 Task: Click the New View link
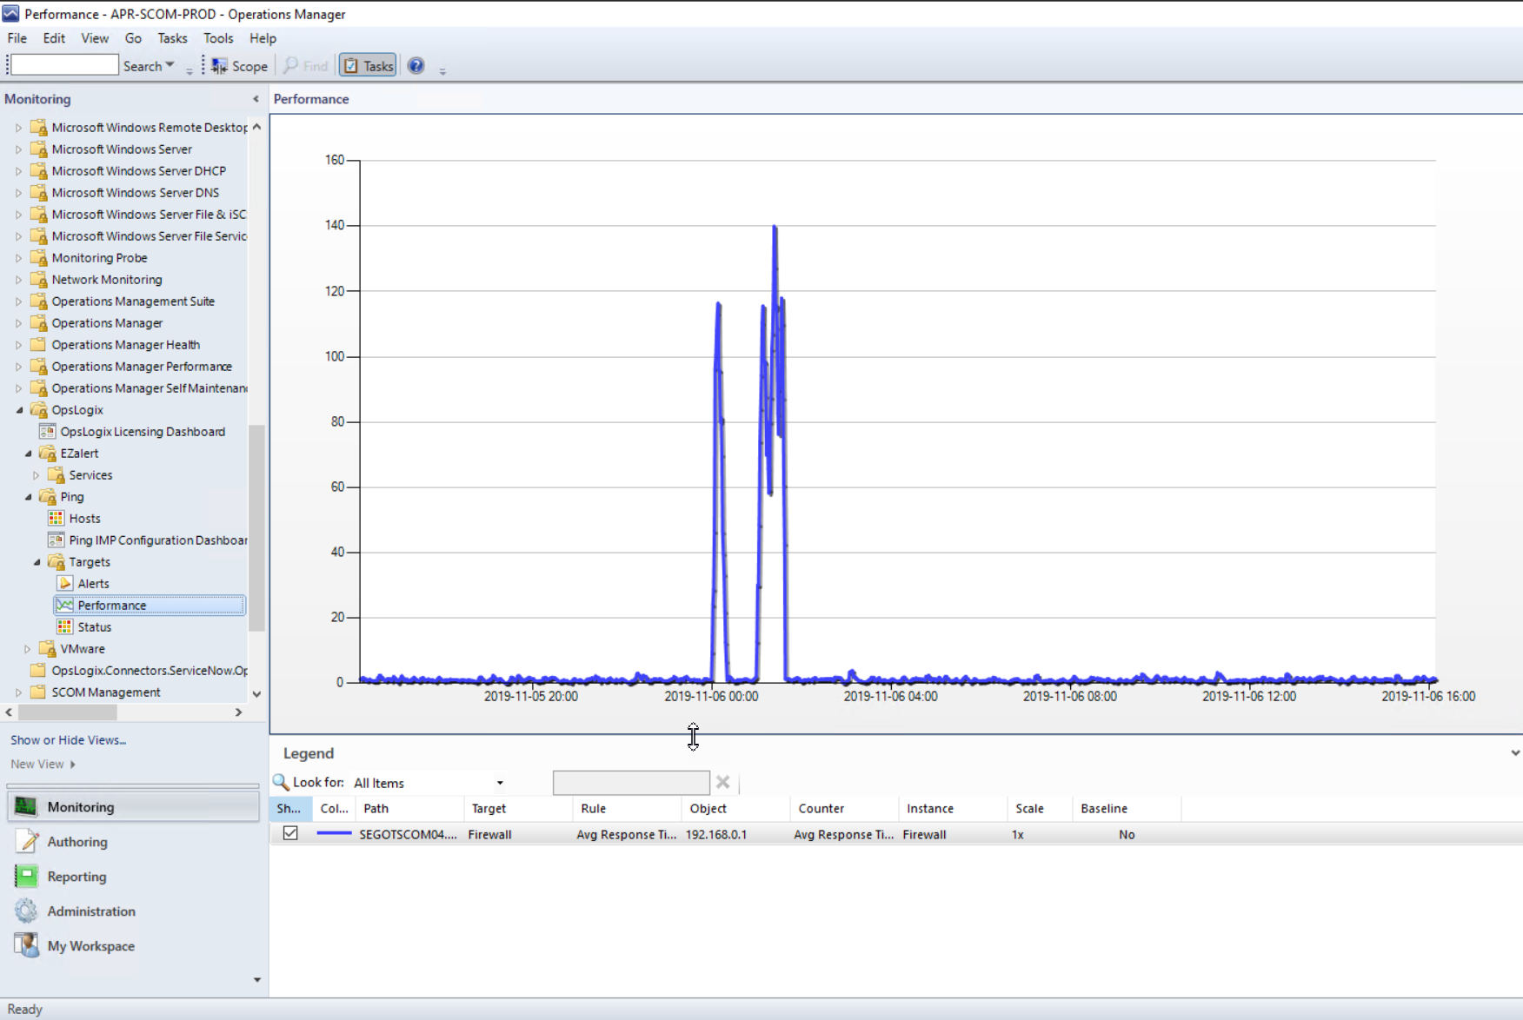pyautogui.click(x=37, y=765)
